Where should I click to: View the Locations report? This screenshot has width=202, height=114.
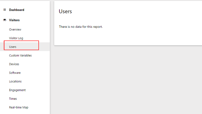pyautogui.click(x=15, y=81)
